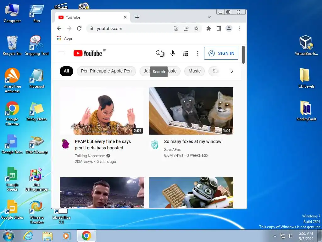The image size is (322, 242).
Task: Open Internet Explorer from the taskbar
Action: point(28,236)
